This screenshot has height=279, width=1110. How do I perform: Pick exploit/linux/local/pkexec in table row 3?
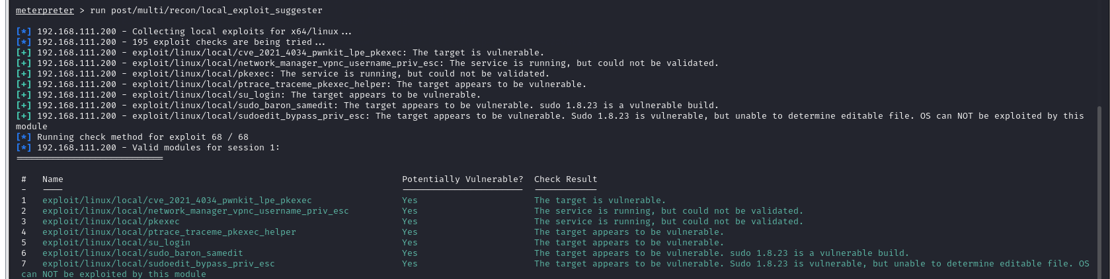[110, 222]
